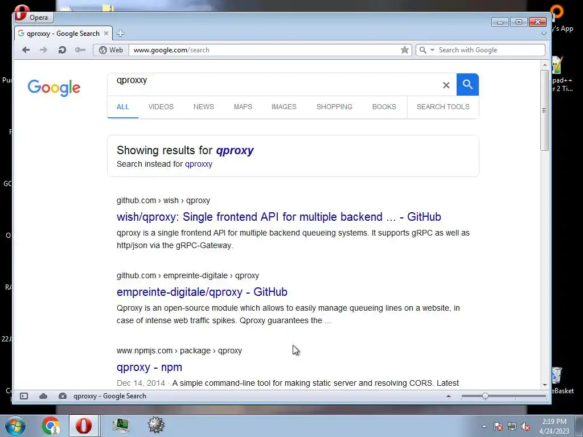Click Opera taskbar button
Image resolution: width=583 pixels, height=437 pixels.
click(84, 426)
